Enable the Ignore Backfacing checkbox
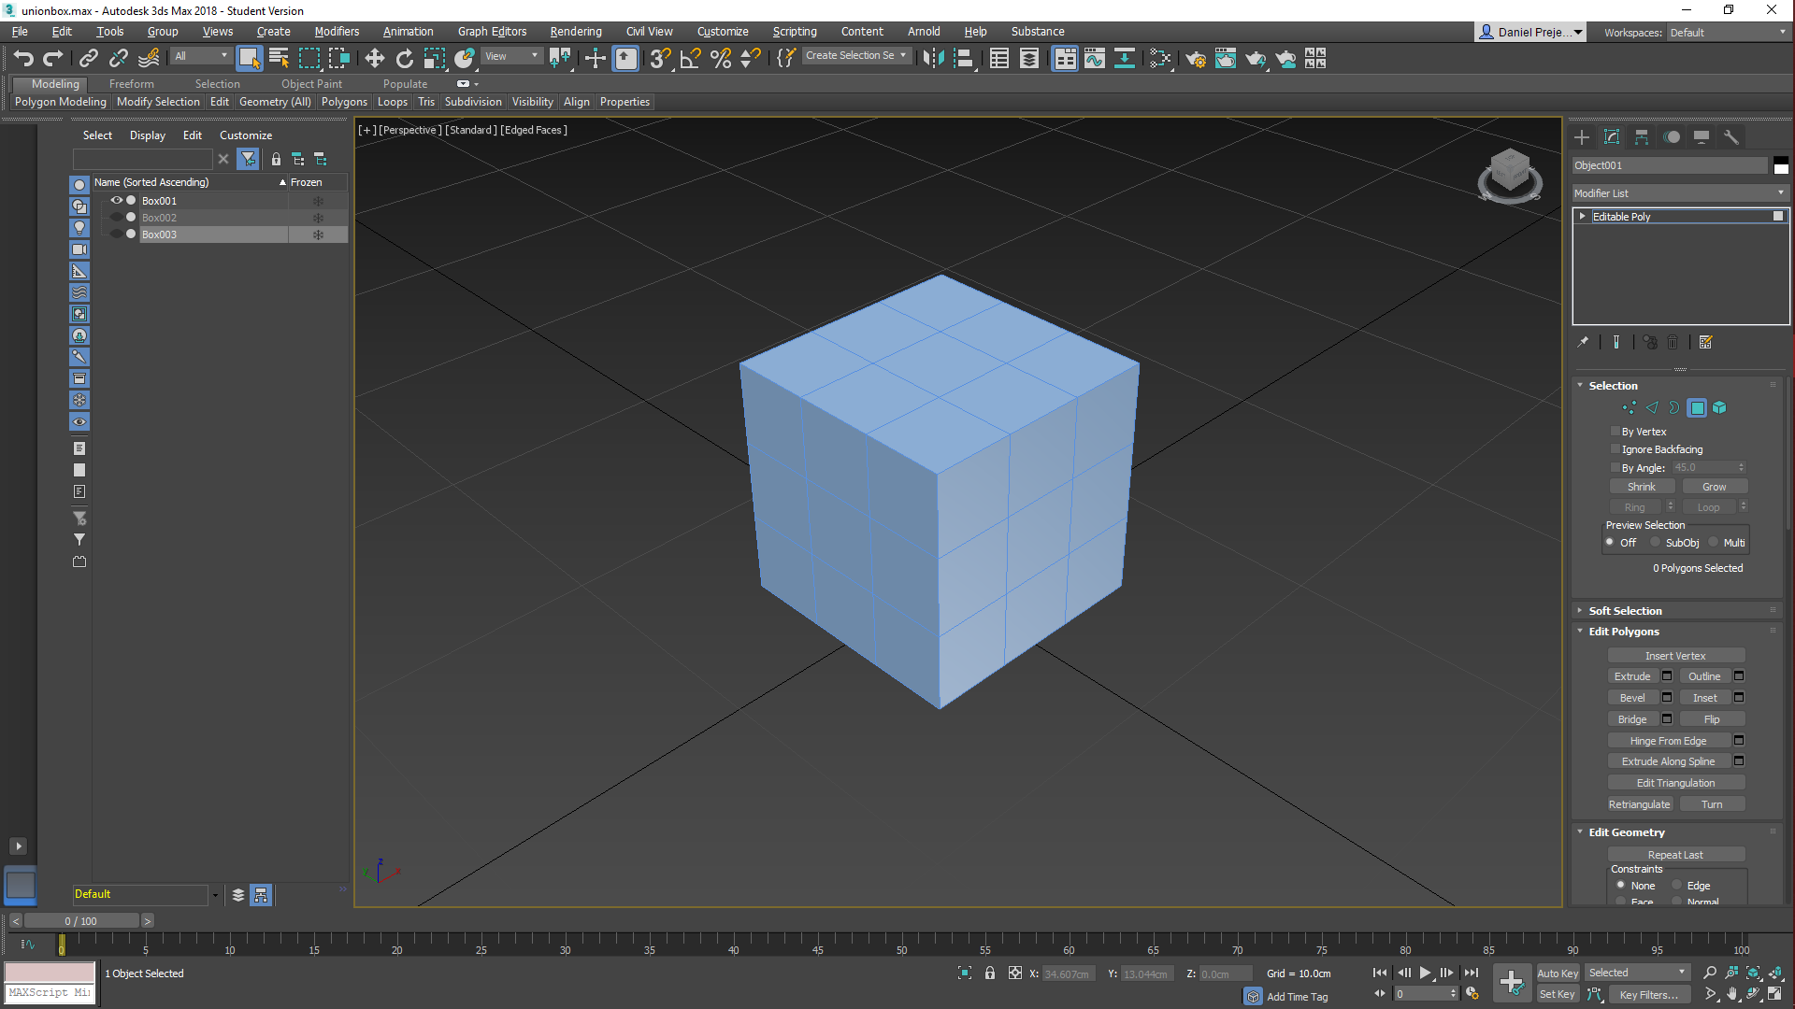 point(1615,449)
